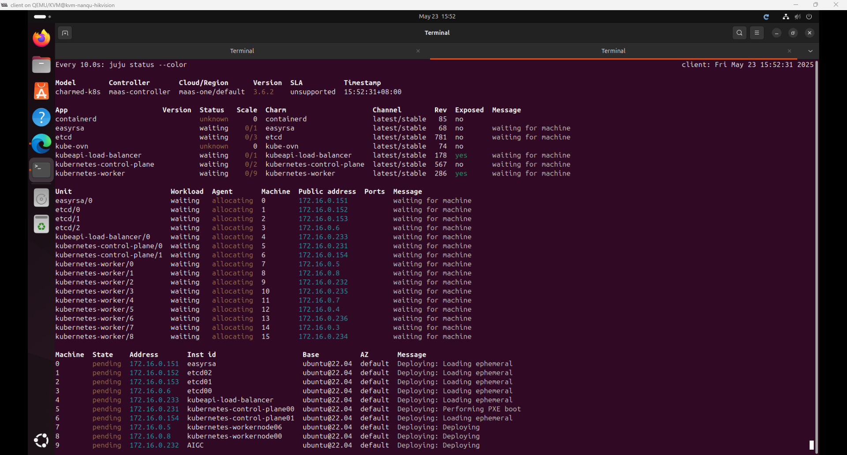The image size is (847, 455).
Task: Launch Ubuntu Software from the dock
Action: [41, 91]
